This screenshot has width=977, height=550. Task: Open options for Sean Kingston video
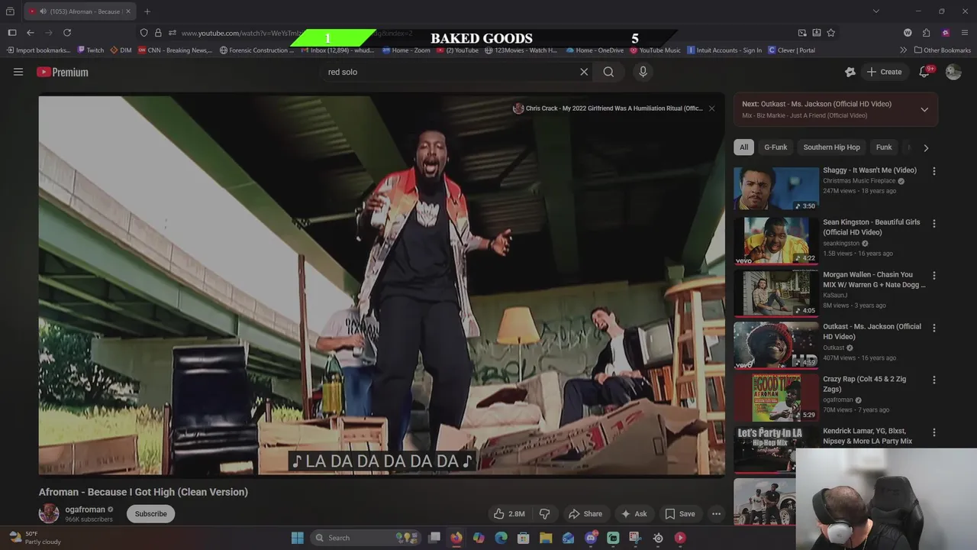click(933, 223)
